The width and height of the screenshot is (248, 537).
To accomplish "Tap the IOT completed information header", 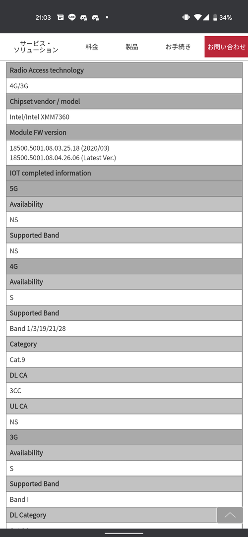I will 124,173.
